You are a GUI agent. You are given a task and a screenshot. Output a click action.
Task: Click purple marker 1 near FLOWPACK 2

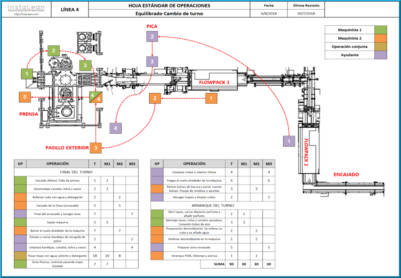(288, 141)
